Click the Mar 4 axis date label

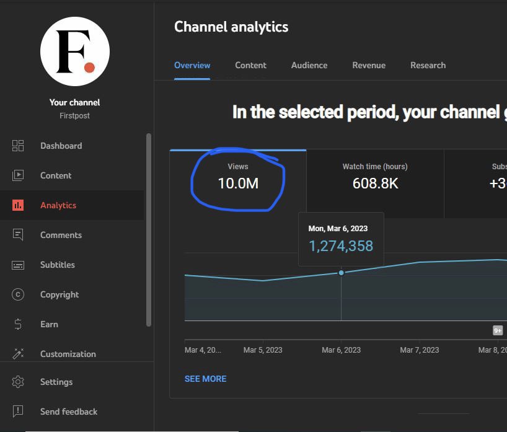tap(203, 350)
